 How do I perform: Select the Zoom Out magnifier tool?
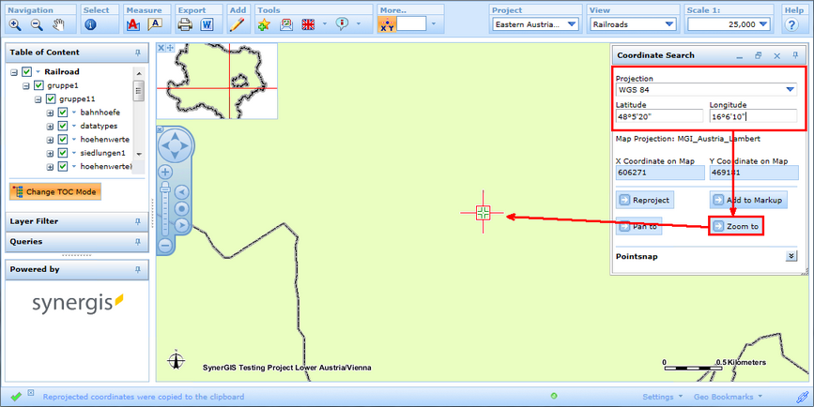click(x=37, y=24)
